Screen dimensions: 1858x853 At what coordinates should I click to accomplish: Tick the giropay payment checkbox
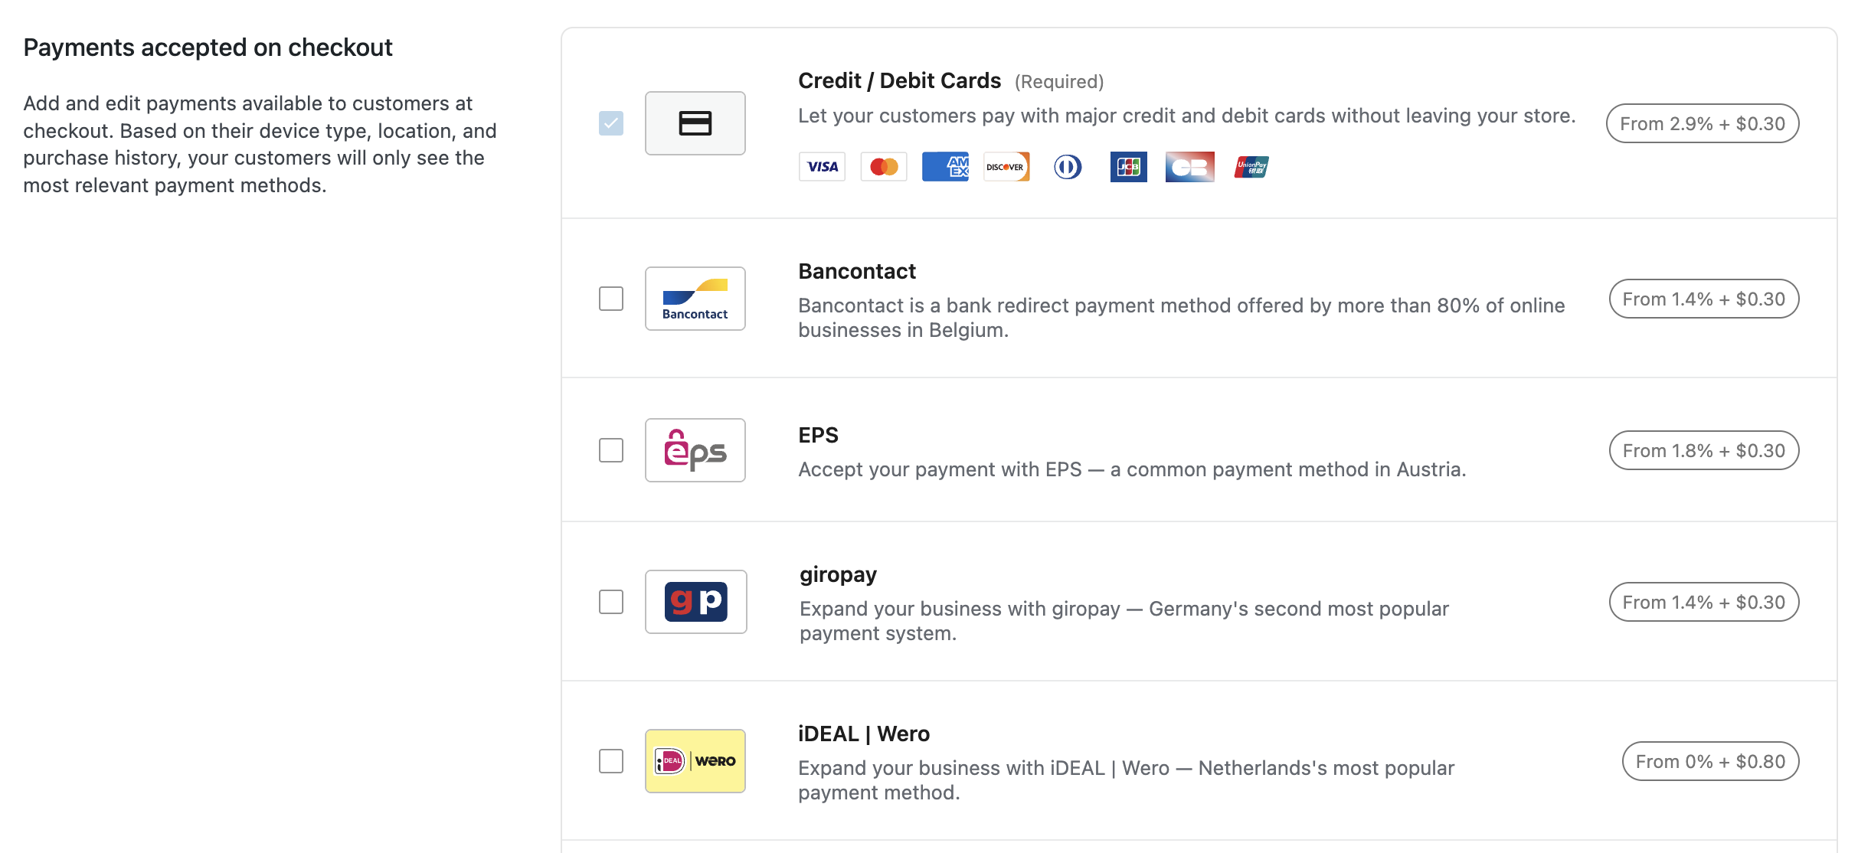pyautogui.click(x=611, y=602)
